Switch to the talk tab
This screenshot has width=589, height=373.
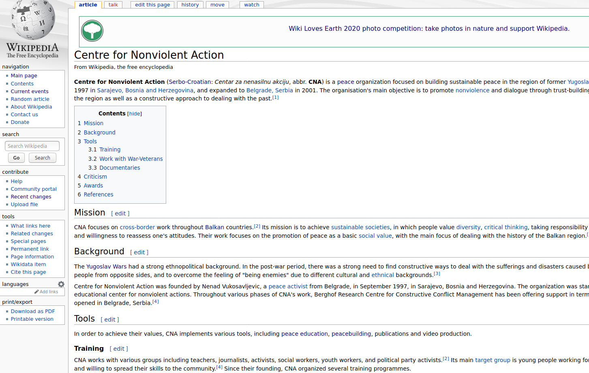(113, 5)
